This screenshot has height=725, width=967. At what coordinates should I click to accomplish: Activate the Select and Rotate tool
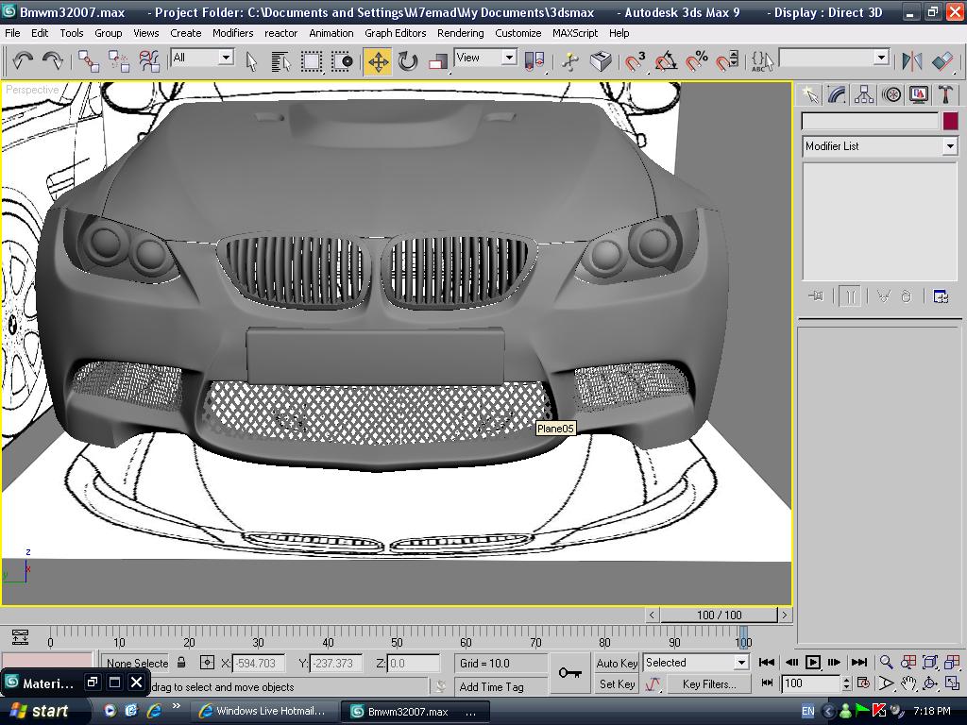(408, 61)
